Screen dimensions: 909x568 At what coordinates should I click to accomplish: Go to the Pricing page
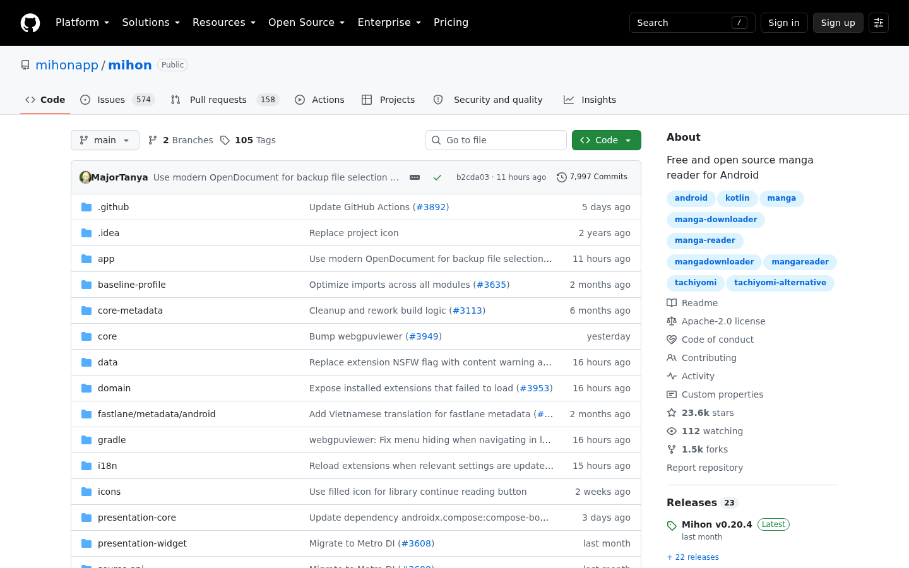point(451,23)
